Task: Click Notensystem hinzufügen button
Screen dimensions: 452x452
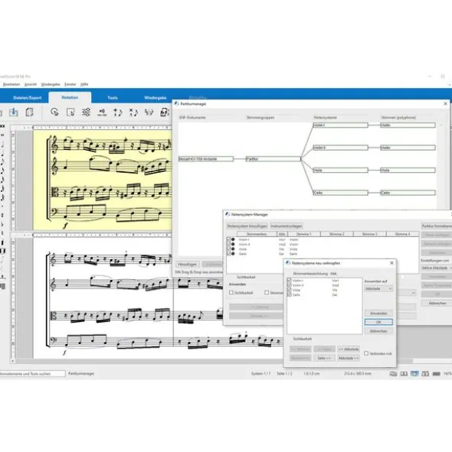Action: [x=247, y=226]
